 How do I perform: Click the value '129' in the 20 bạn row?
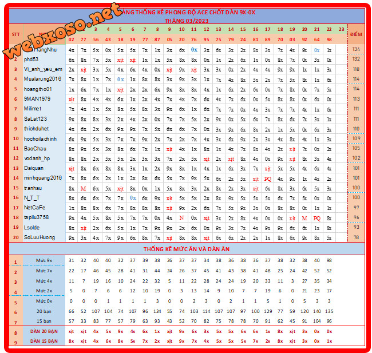(268, 311)
